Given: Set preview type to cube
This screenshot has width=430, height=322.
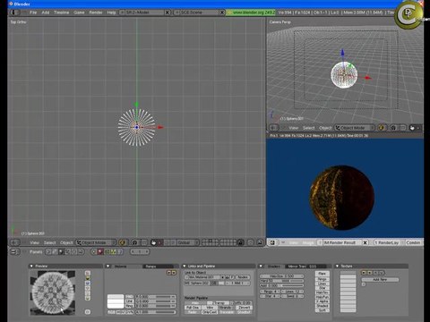Looking at the screenshot, I should pyautogui.click(x=88, y=284).
